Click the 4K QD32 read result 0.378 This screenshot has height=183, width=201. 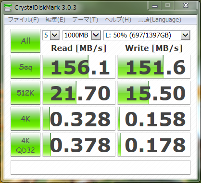pyautogui.click(x=79, y=145)
